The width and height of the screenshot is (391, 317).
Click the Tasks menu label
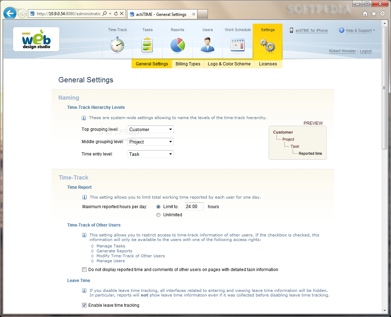coord(147,30)
